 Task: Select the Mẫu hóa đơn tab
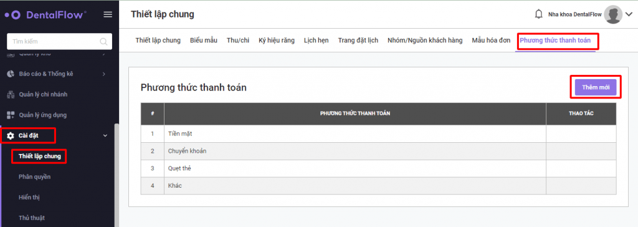point(491,41)
